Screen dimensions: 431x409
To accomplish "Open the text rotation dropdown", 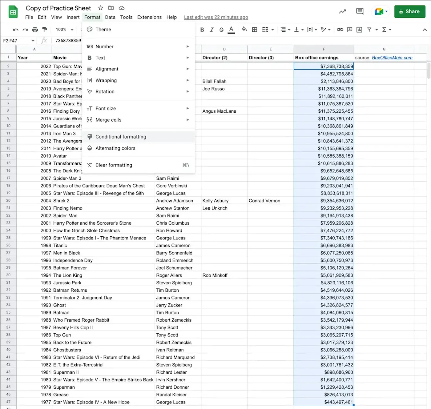I will pos(326,30).
